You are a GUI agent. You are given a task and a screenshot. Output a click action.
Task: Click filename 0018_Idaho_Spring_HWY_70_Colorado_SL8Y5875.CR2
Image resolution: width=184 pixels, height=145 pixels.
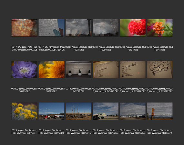[x=106, y=90]
